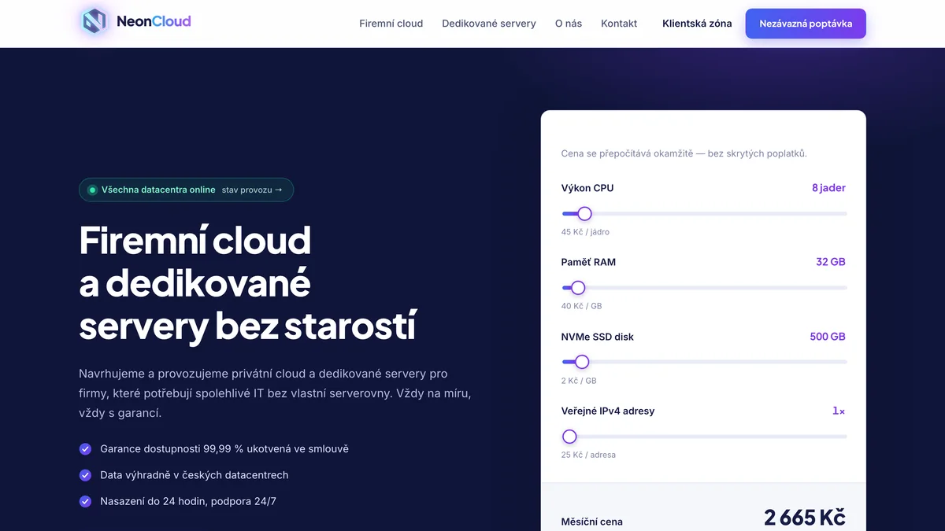This screenshot has height=531, width=945.
Task: Click the 40 Kč / GB price note
Action: click(581, 306)
